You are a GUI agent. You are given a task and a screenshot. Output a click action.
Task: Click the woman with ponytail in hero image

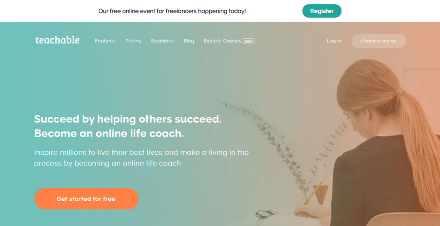(387, 140)
